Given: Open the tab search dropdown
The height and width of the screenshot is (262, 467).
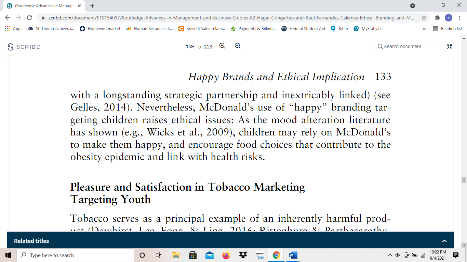Looking at the screenshot, I should (x=413, y=6).
